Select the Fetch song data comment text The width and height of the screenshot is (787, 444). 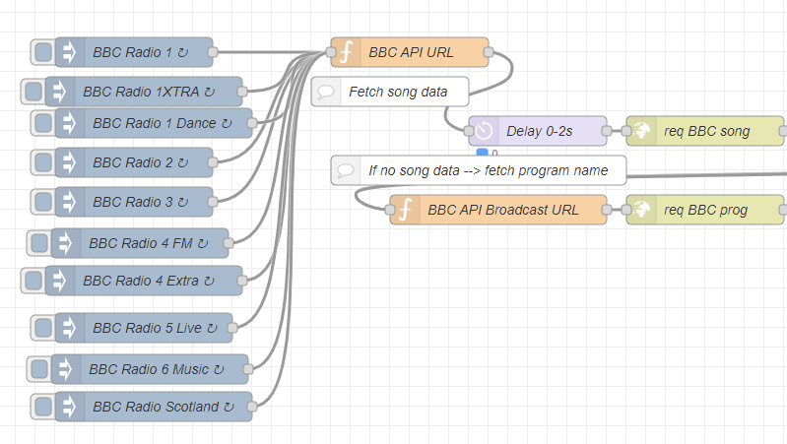[x=398, y=92]
